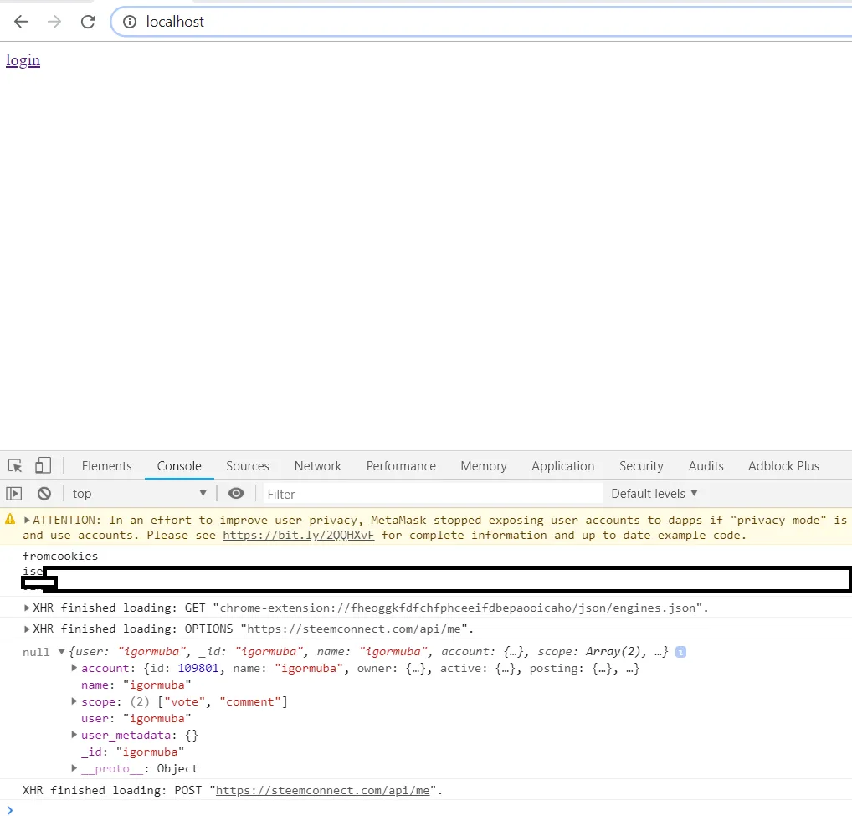Screen dimensions: 852x816
Task: Expand the __proto__ Object property
Action: [x=74, y=768]
